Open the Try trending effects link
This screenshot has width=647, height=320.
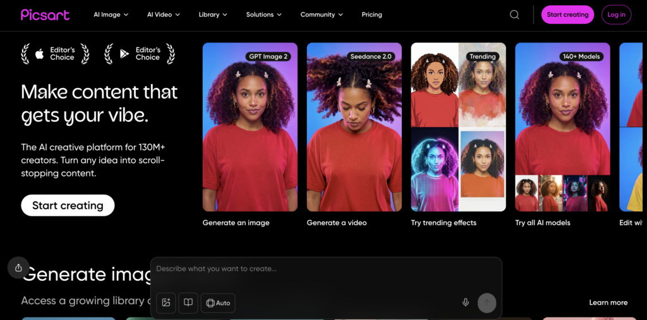444,223
